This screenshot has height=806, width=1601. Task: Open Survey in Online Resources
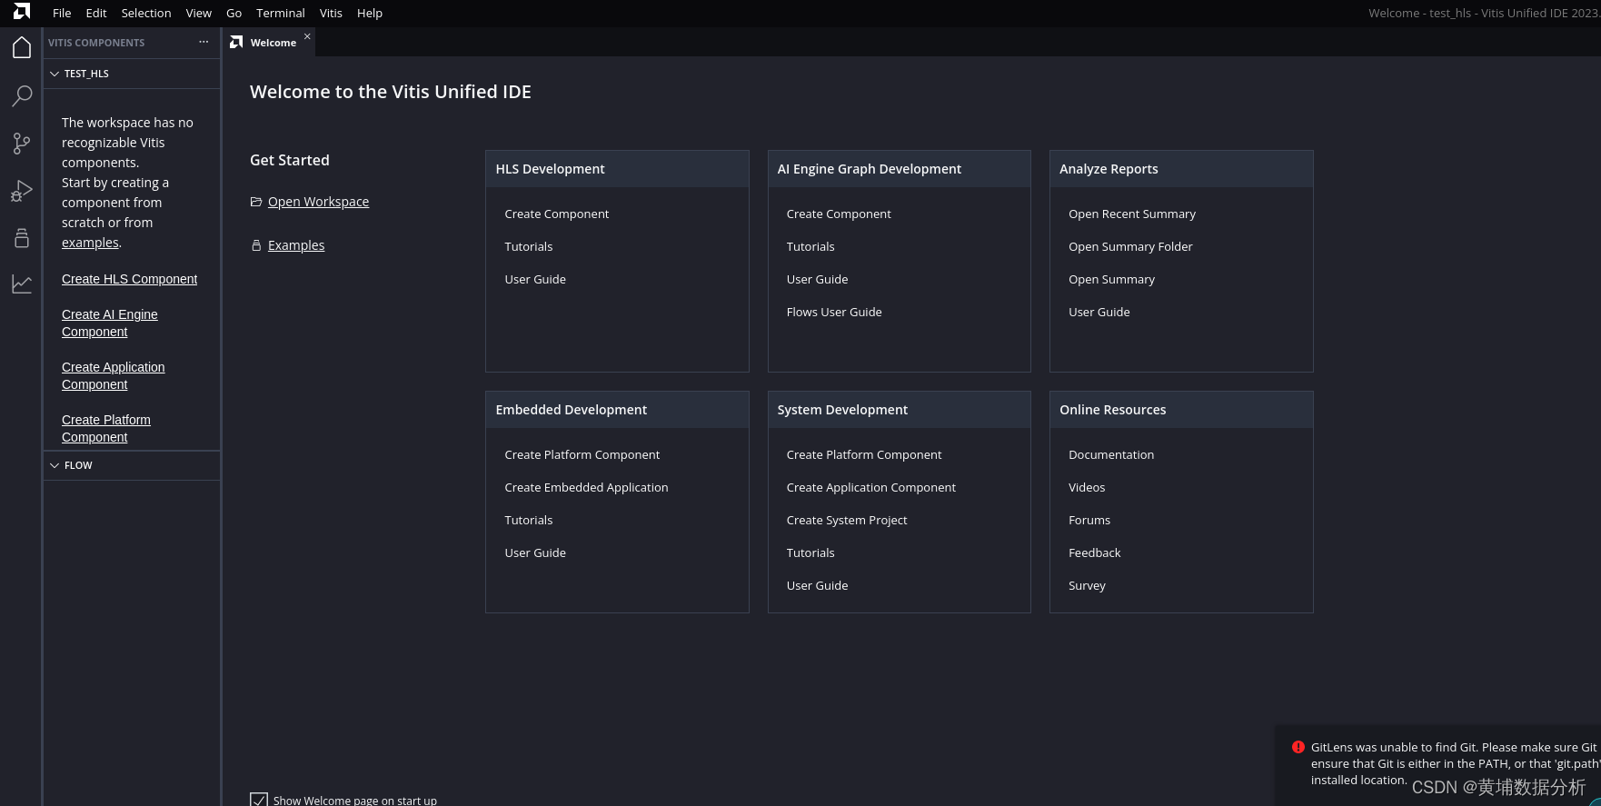click(x=1087, y=585)
